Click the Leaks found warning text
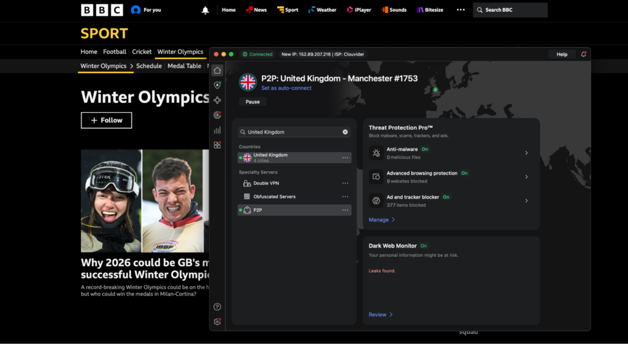628x344 pixels. pos(382,270)
